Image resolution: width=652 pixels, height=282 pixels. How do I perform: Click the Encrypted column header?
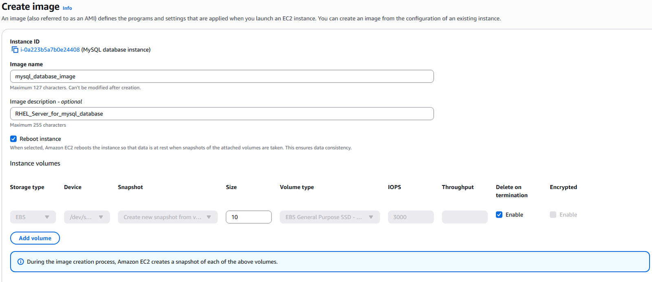coord(563,187)
